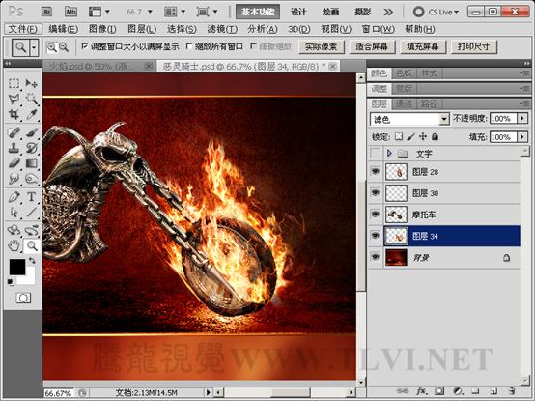Click the 实际像素 button

point(321,46)
